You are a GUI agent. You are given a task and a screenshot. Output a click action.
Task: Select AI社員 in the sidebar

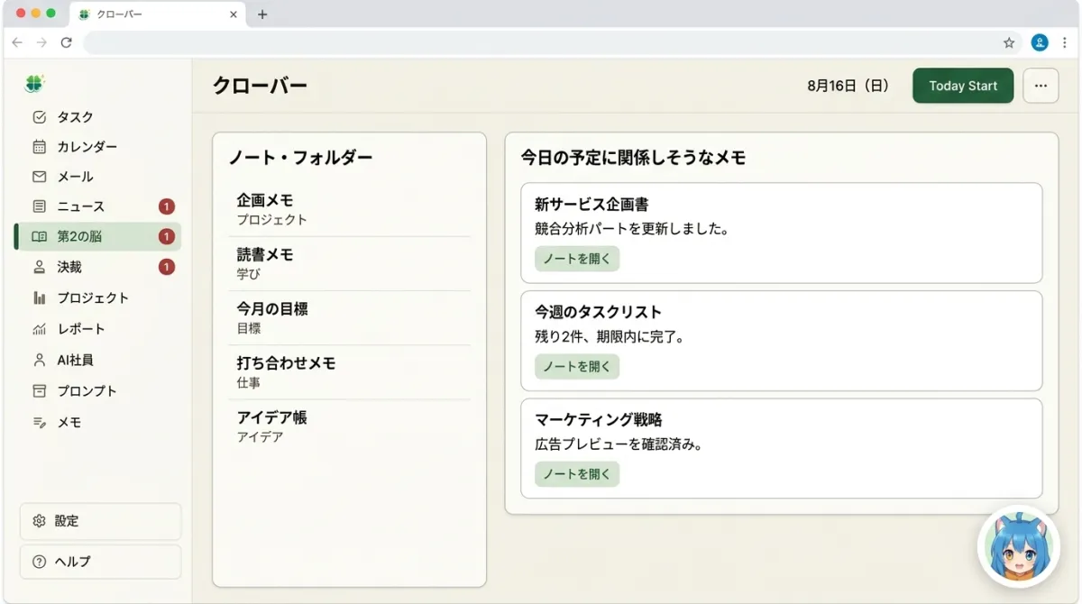click(97, 360)
